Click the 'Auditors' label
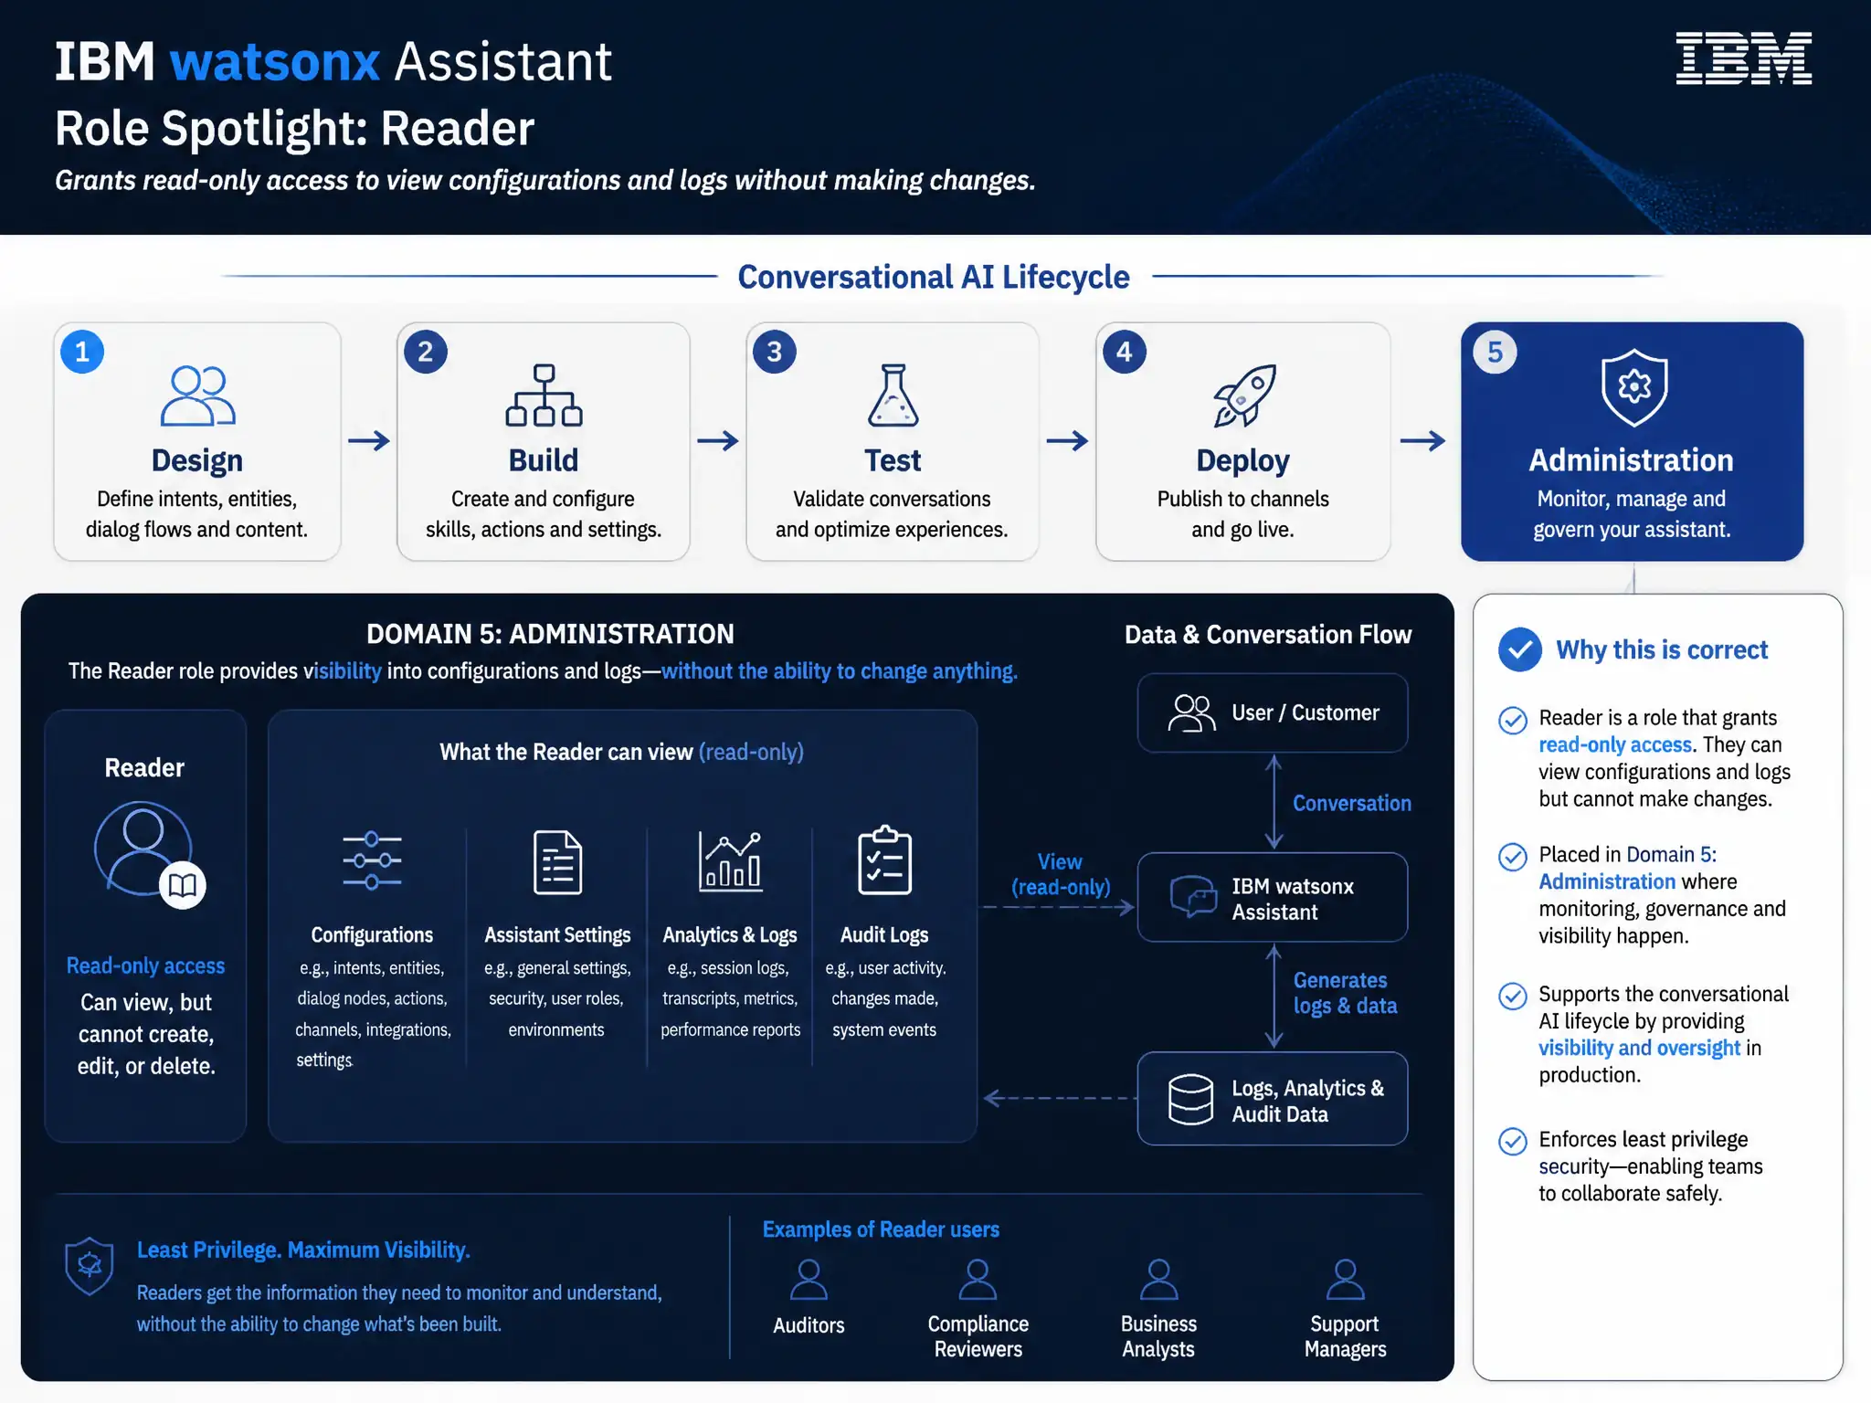This screenshot has height=1403, width=1871. coord(809,1325)
